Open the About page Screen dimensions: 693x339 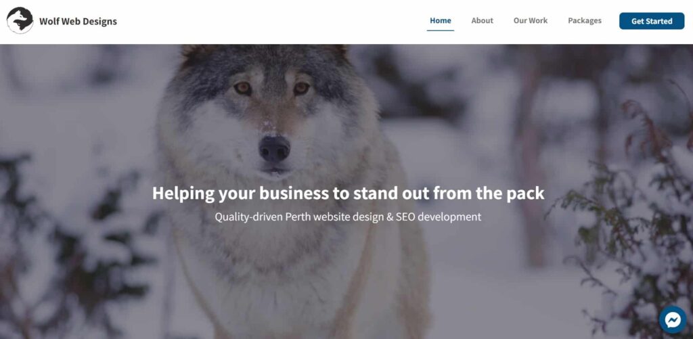(482, 21)
